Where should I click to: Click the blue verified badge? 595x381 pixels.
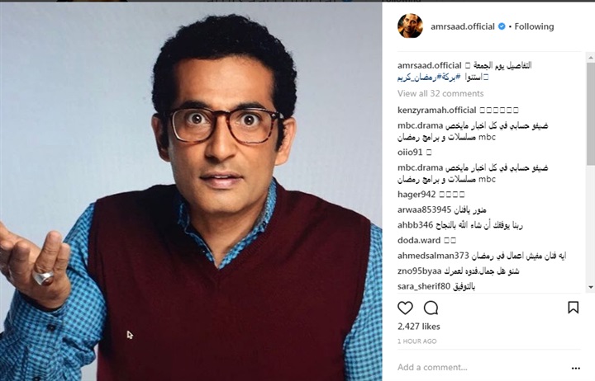point(502,26)
